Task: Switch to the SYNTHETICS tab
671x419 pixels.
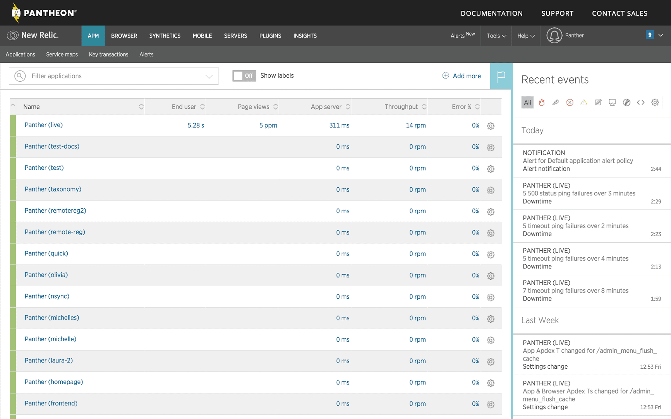Action: (165, 36)
